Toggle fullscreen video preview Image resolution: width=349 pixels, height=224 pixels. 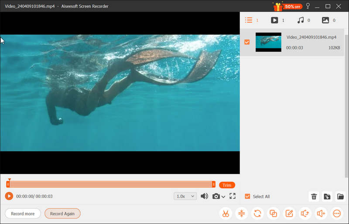pyautogui.click(x=233, y=196)
